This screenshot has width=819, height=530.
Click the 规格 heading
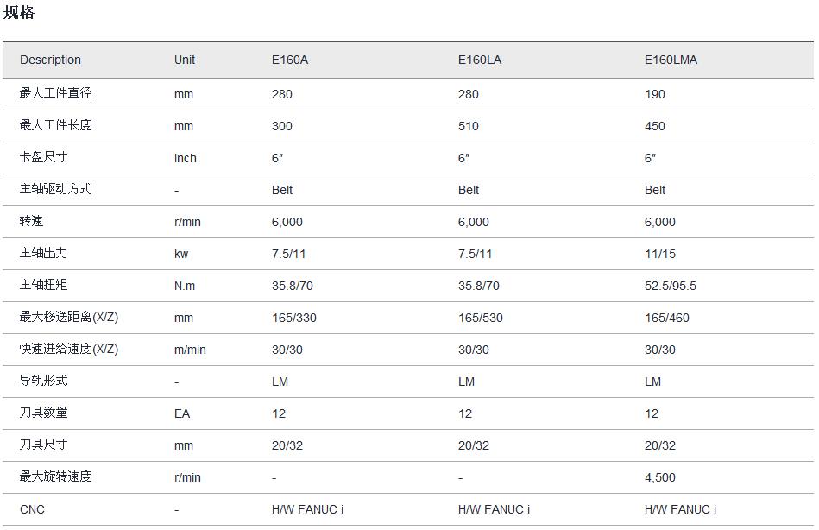19,13
